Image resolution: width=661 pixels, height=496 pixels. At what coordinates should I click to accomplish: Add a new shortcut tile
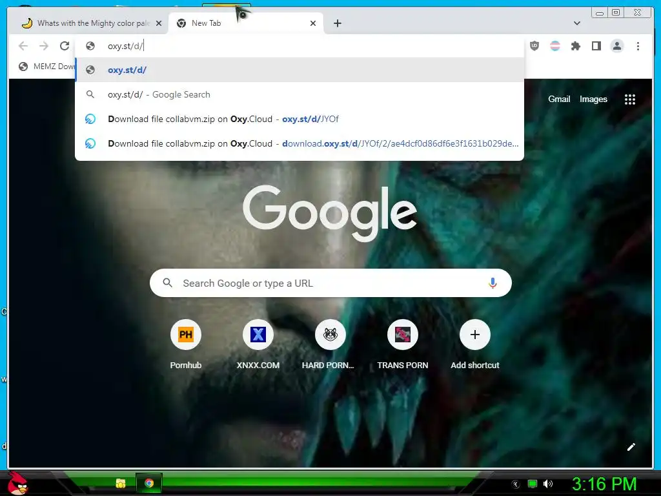tap(474, 345)
